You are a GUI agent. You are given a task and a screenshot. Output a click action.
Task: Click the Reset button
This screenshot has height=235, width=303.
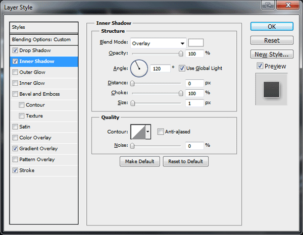click(x=272, y=40)
